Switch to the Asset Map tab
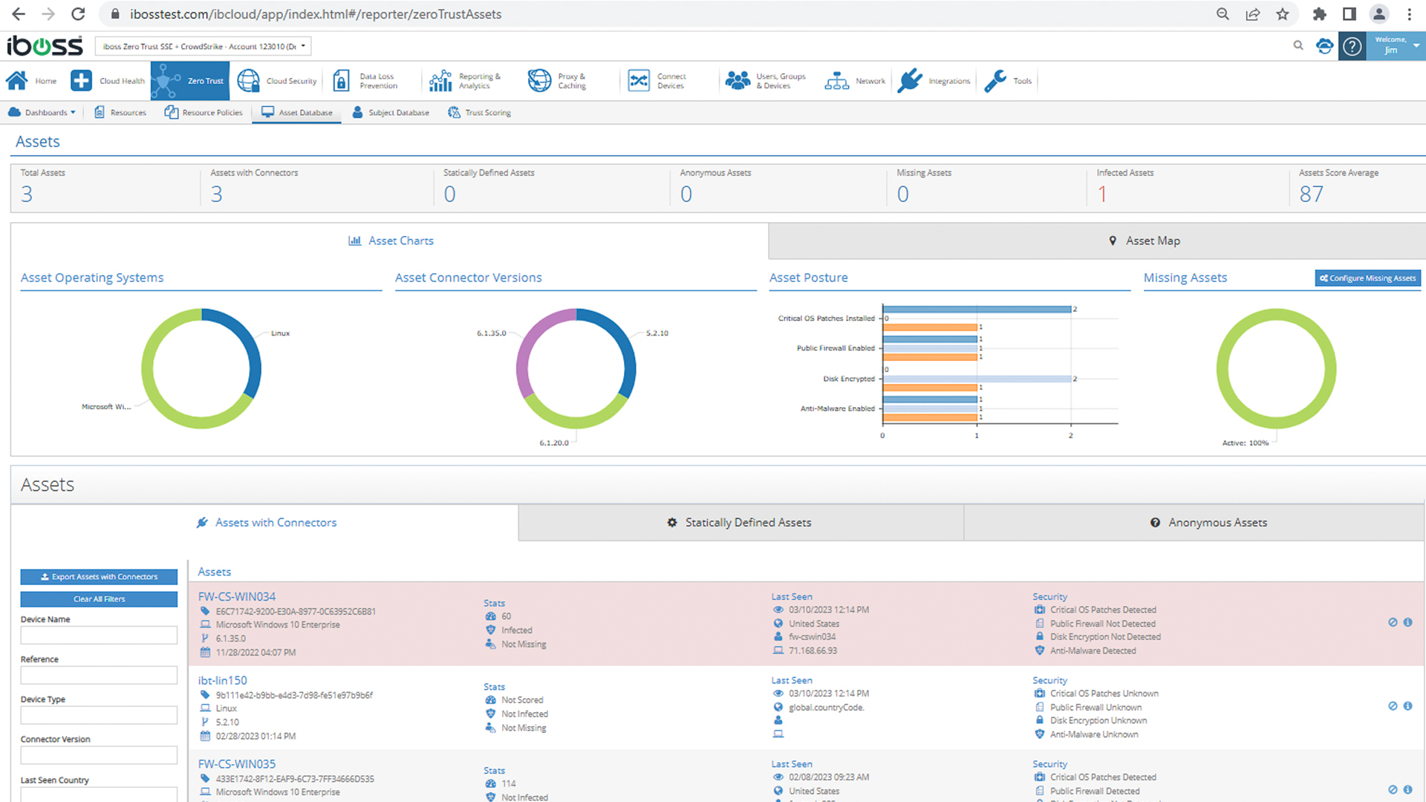The height and width of the screenshot is (802, 1426). point(1144,241)
